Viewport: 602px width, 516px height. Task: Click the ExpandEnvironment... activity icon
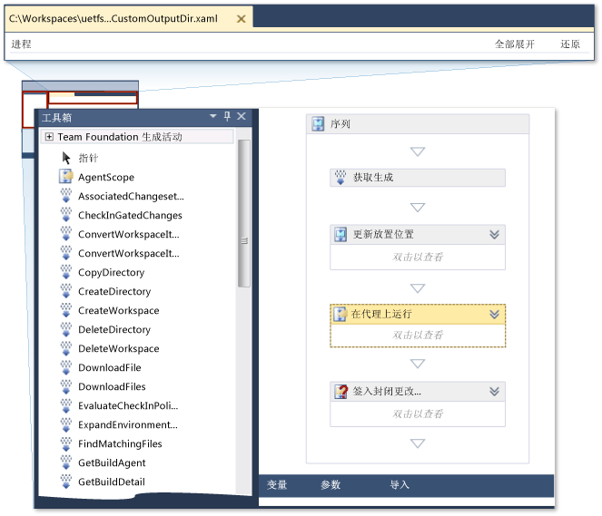(x=66, y=424)
